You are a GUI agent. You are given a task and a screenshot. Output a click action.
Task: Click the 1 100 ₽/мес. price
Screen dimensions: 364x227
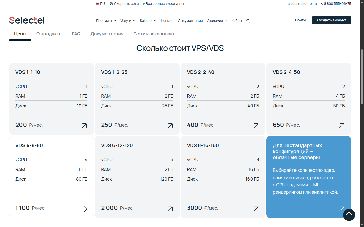30,208
